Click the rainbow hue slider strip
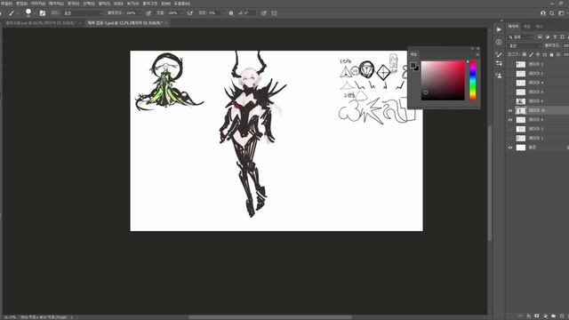 472,80
